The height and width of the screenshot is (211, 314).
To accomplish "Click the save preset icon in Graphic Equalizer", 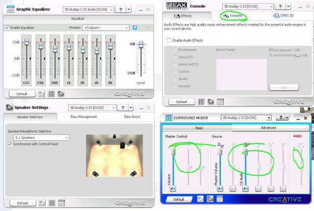I will click(x=135, y=28).
